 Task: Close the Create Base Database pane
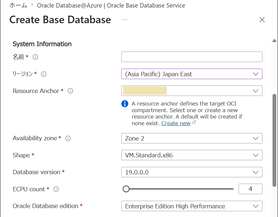coord(262,20)
